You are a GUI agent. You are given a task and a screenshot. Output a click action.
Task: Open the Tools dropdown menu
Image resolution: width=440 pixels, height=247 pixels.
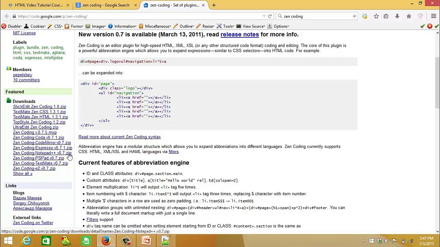tap(226, 26)
